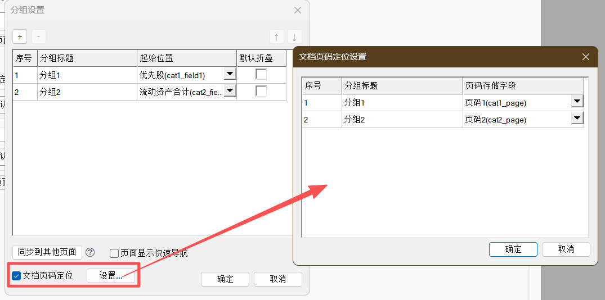
Task: Close the 分组设置 dialog
Action: tap(298, 10)
